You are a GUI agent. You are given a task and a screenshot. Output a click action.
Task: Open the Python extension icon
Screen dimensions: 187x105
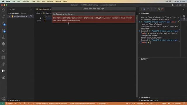pos(3,44)
